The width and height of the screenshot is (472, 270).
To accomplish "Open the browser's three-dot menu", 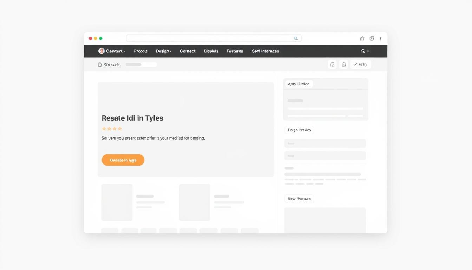I will pos(380,39).
